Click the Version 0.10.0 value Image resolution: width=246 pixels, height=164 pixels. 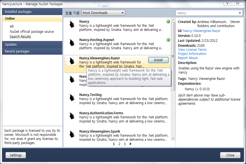[x=196, y=36]
